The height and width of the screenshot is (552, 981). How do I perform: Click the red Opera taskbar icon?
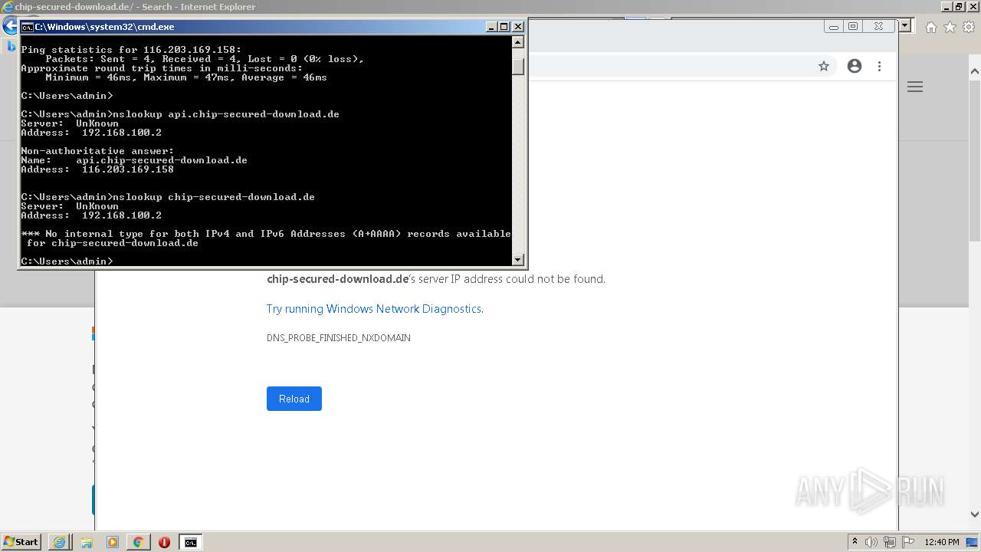coord(164,542)
